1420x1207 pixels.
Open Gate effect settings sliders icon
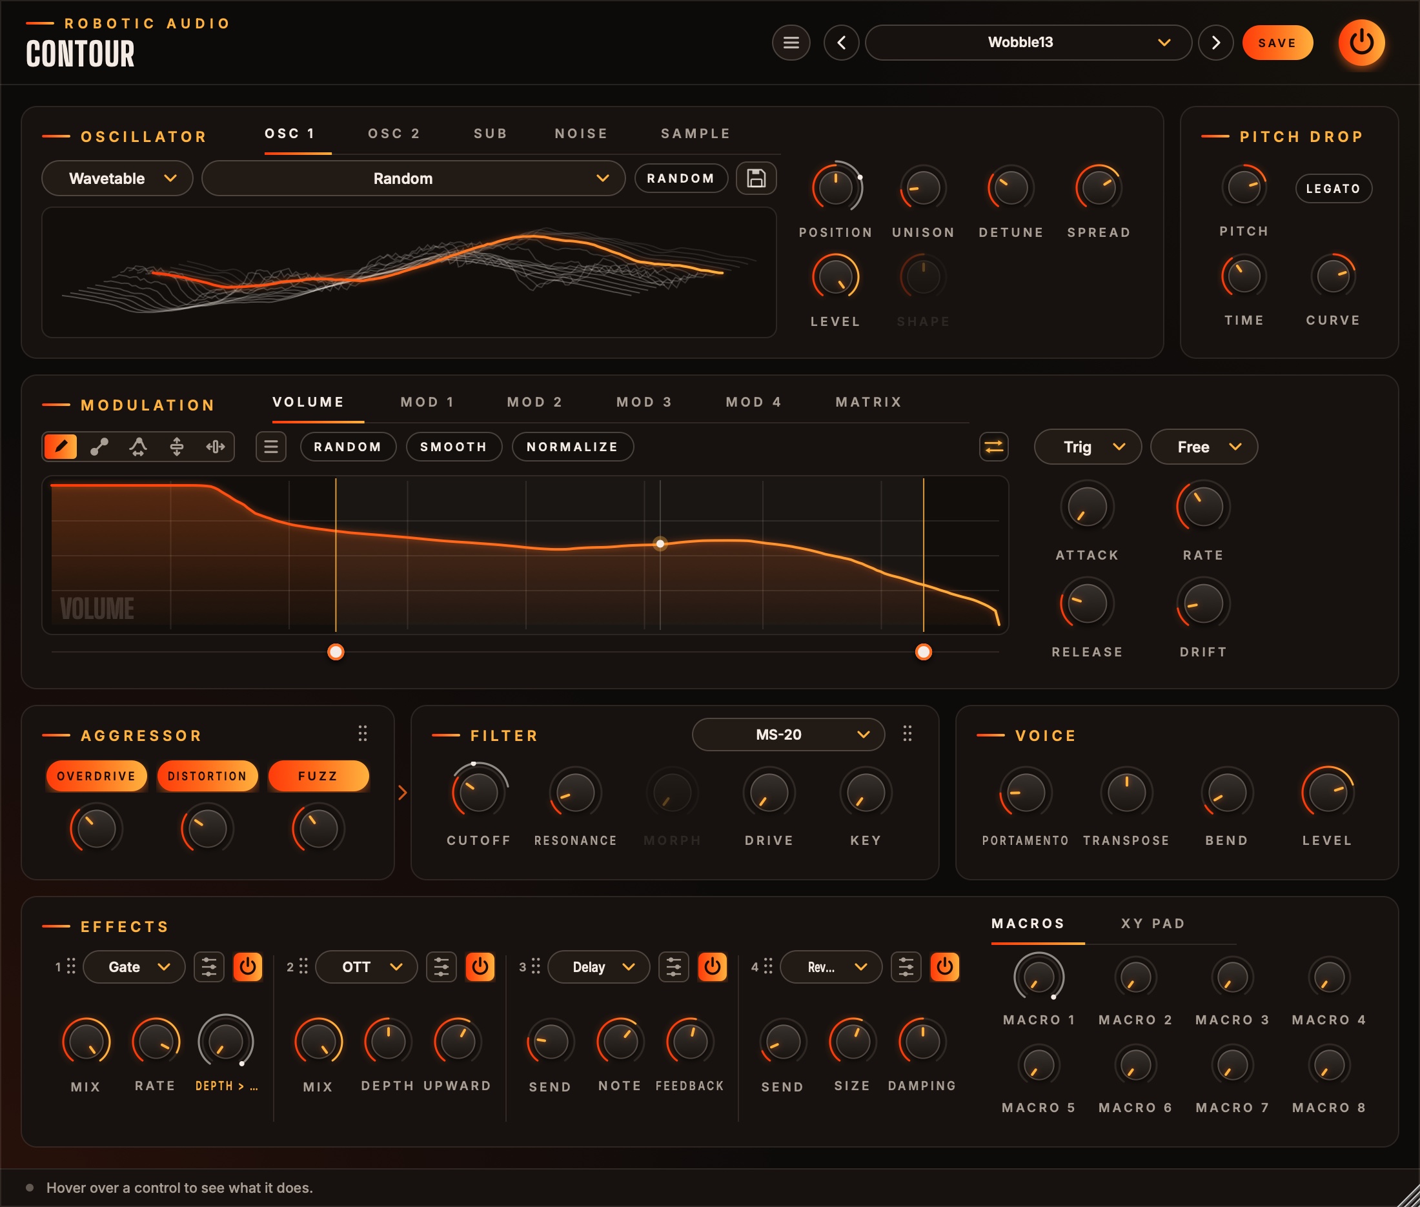(208, 967)
